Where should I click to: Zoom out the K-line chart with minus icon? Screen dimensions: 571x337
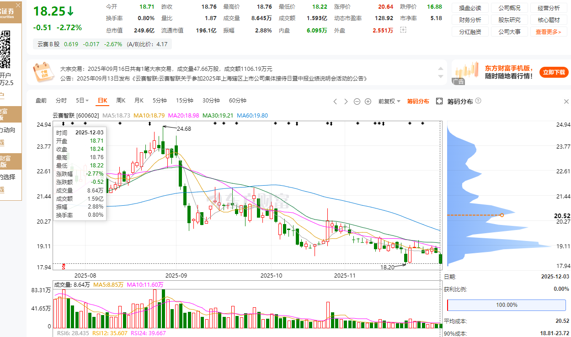357,102
